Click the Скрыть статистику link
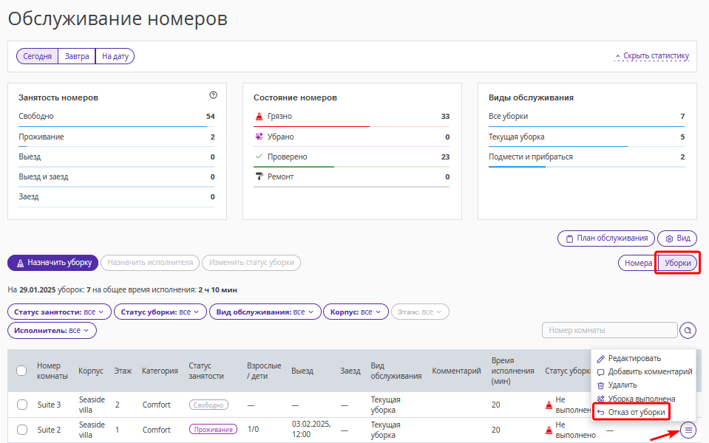Screen dimensions: 709x443 (651, 56)
